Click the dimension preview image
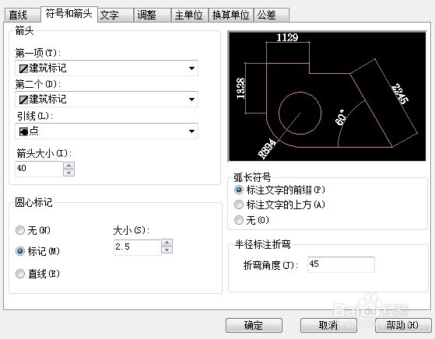Viewport: 435px width, 339px height. tap(327, 96)
